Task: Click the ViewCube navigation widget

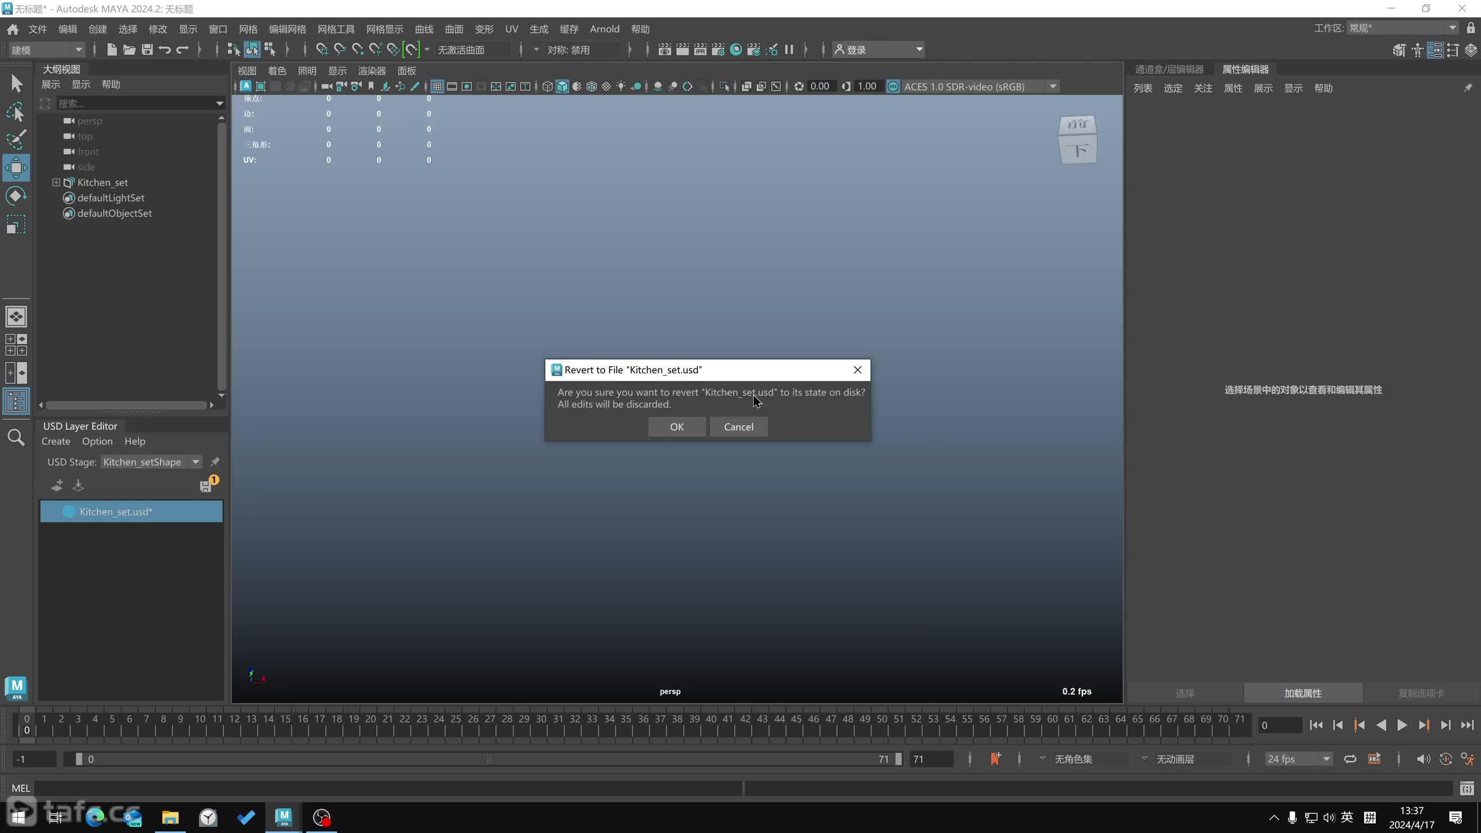Action: pos(1077,139)
